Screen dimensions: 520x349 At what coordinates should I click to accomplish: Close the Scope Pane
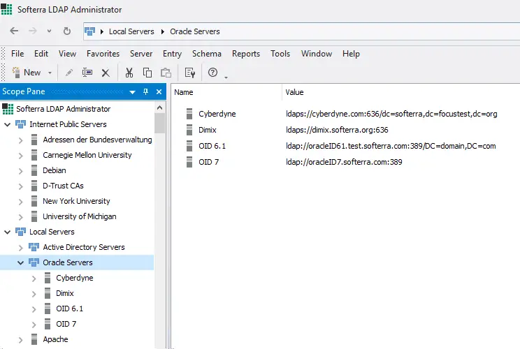[159, 91]
